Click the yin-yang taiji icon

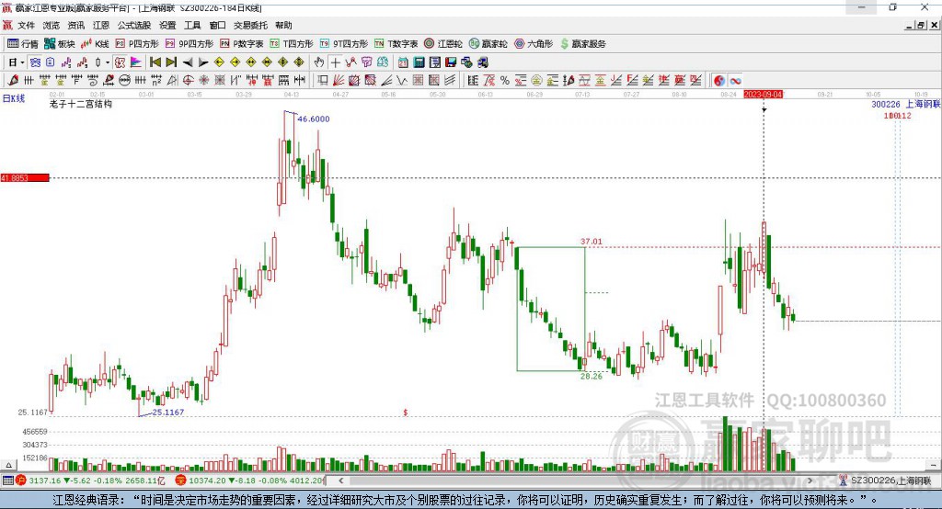[x=719, y=81]
